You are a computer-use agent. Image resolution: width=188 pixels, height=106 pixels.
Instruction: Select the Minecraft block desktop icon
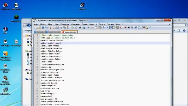pyautogui.click(x=16, y=19)
